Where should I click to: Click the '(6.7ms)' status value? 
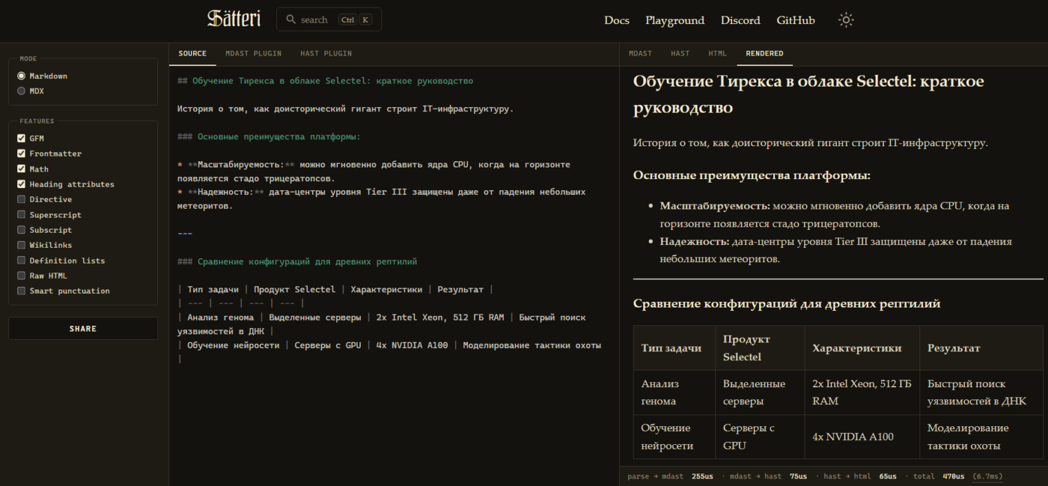click(987, 476)
